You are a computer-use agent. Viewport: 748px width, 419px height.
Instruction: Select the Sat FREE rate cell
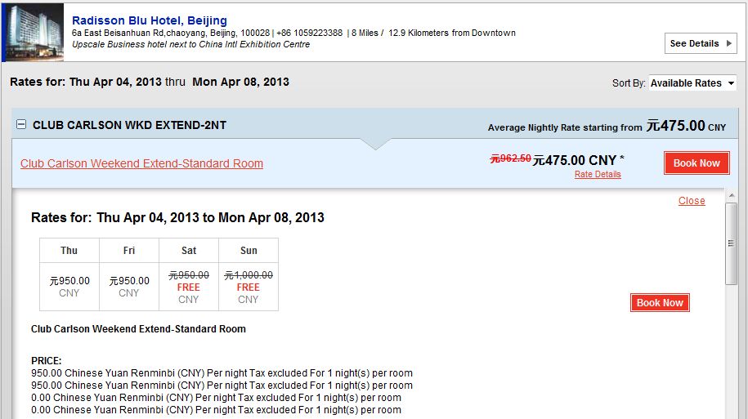click(189, 287)
